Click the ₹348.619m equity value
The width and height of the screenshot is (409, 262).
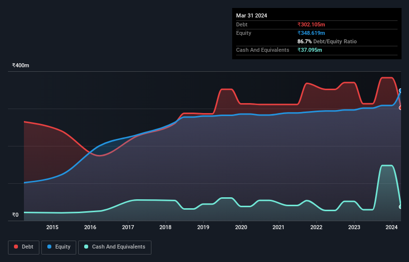pyautogui.click(x=311, y=33)
